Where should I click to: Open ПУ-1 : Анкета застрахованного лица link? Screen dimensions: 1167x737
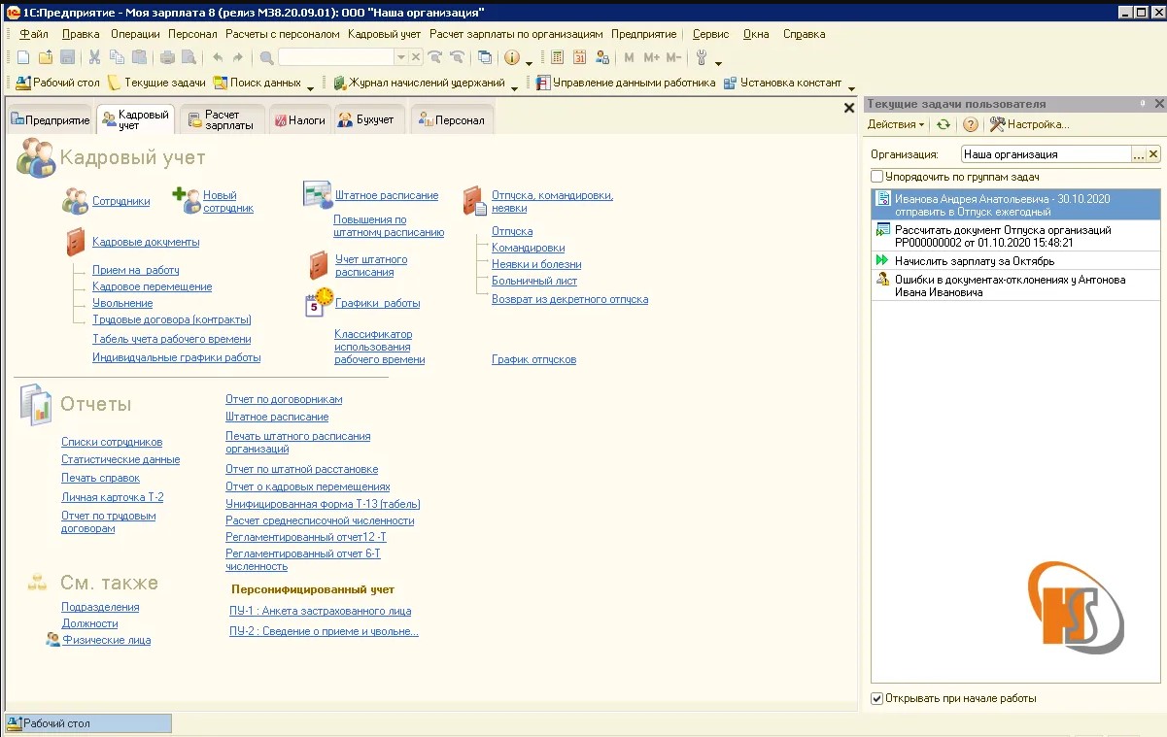321,611
